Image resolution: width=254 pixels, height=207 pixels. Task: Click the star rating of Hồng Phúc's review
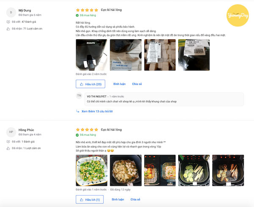tap(87, 130)
